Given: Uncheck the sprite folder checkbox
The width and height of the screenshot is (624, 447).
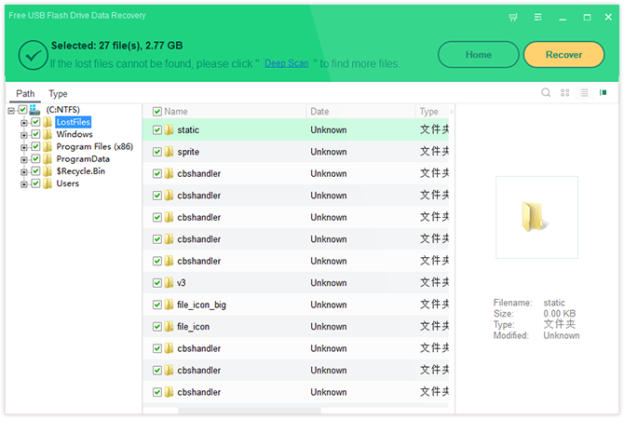Looking at the screenshot, I should 157,152.
